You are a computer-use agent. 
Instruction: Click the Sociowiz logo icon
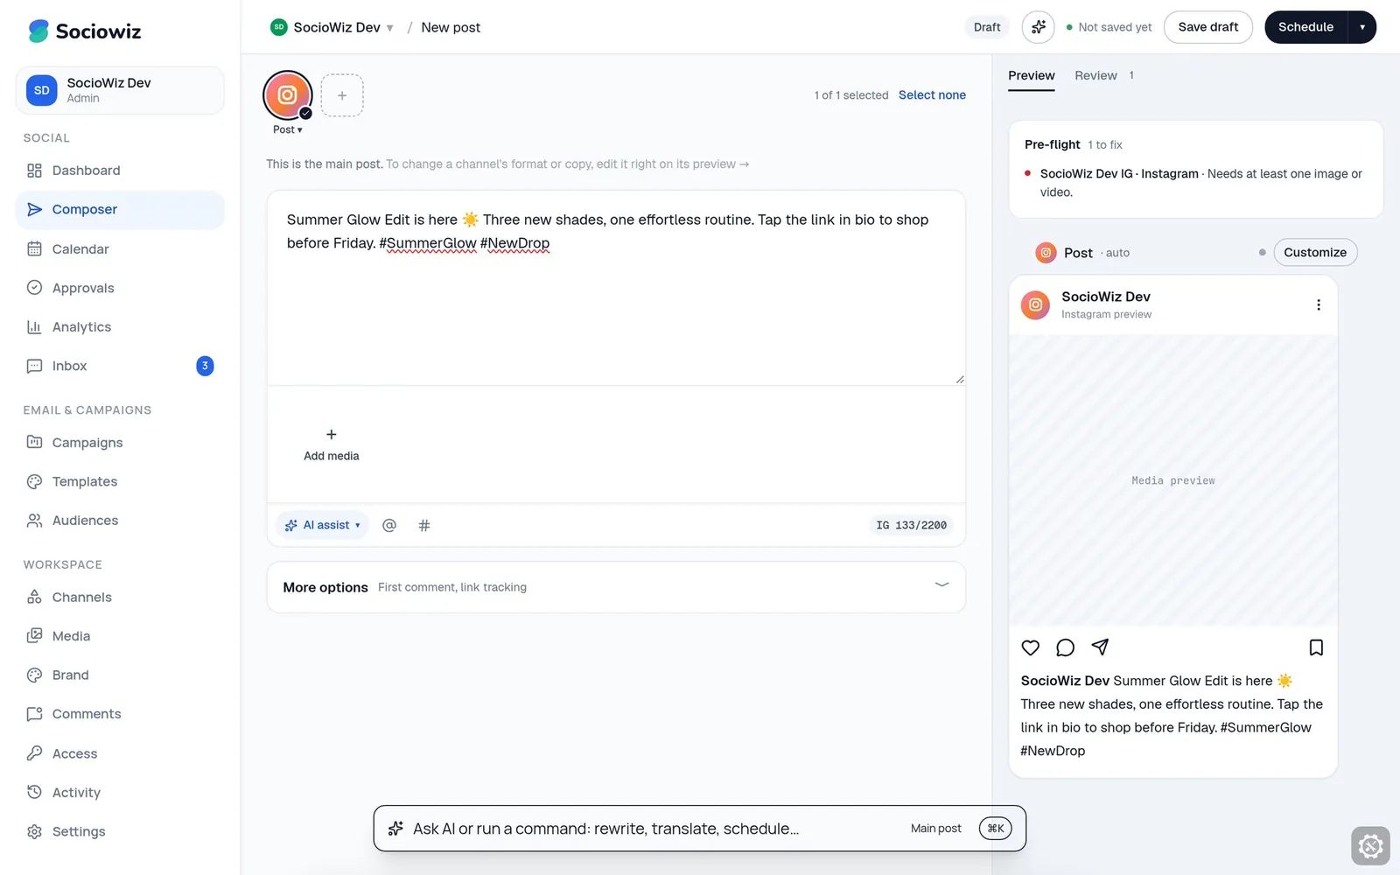click(x=38, y=31)
